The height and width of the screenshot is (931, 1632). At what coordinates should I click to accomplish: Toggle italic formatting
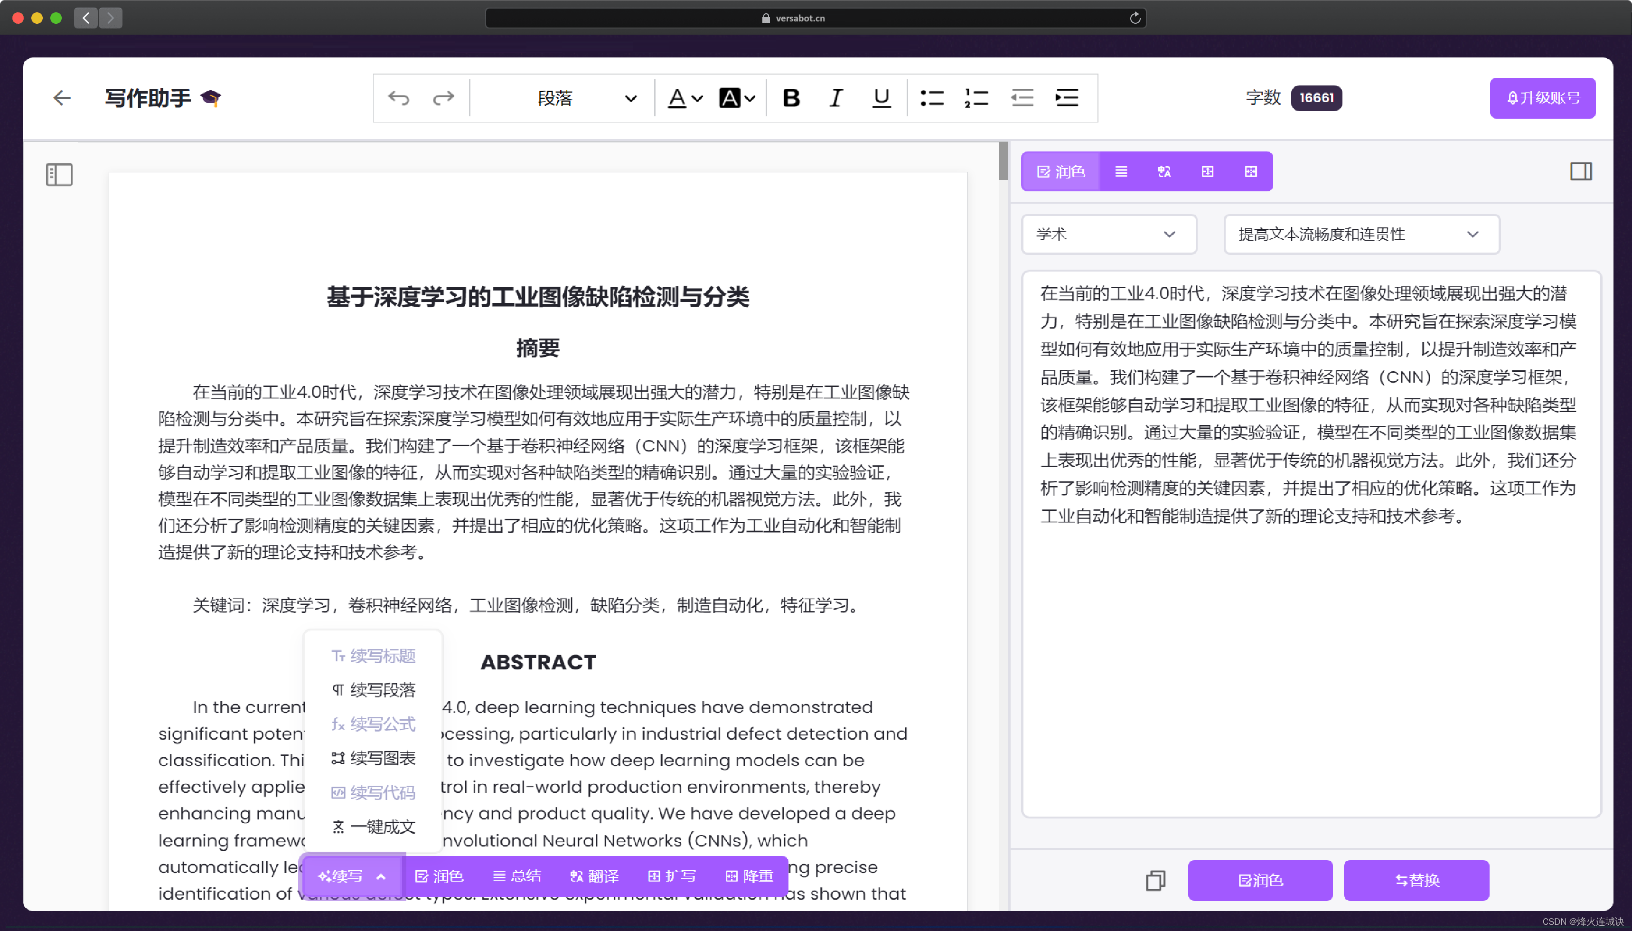[x=835, y=98]
